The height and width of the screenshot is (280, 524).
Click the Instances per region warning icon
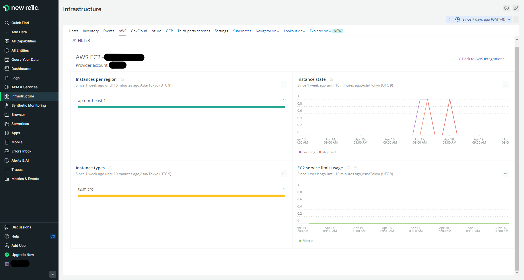[122, 79]
